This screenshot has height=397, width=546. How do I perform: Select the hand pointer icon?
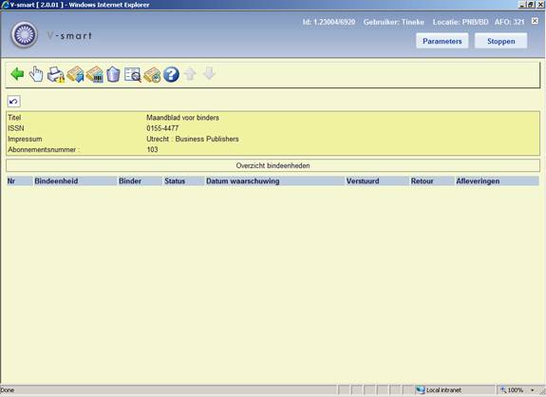36,74
